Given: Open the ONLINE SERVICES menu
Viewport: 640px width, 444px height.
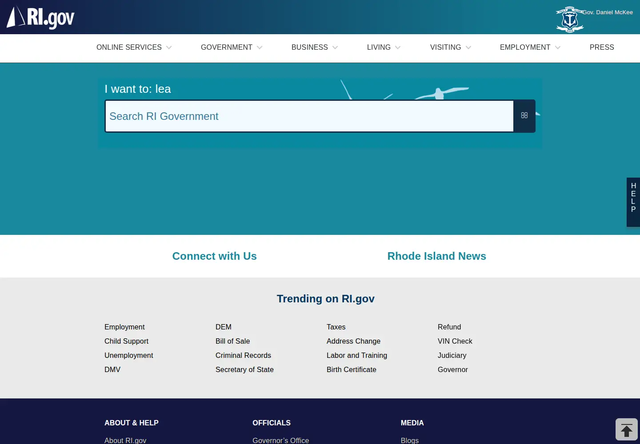Looking at the screenshot, I should coord(129,48).
